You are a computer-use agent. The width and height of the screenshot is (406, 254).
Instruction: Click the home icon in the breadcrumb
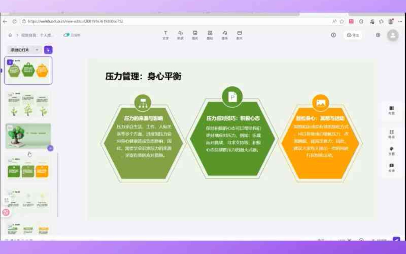(x=10, y=35)
